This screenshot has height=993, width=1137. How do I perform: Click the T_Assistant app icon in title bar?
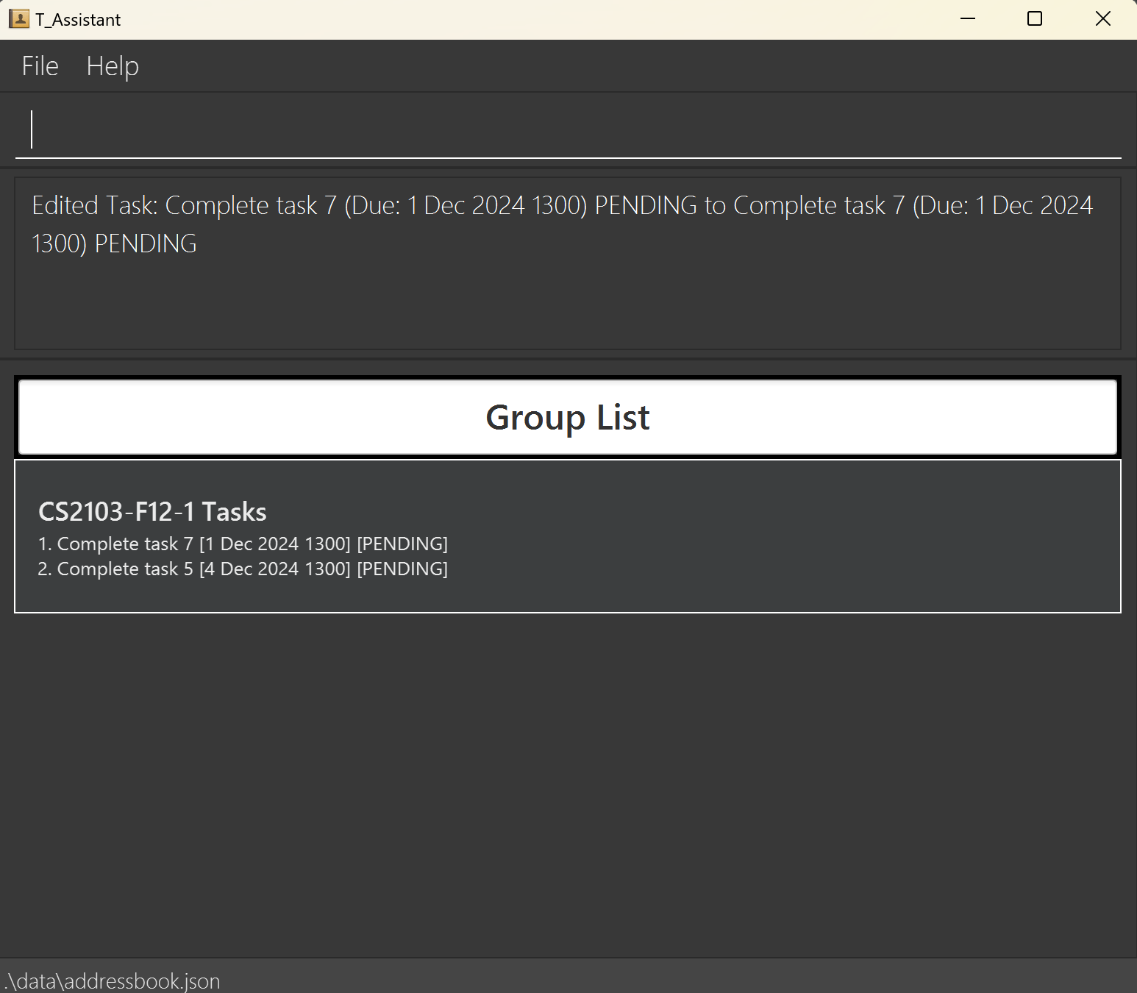pos(19,19)
